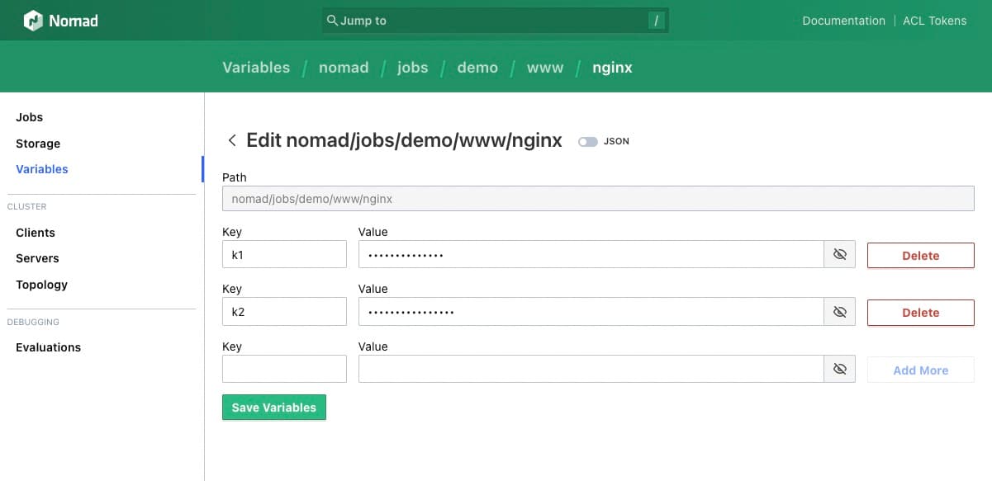The width and height of the screenshot is (992, 481).
Task: Toggle the JSON view switch
Action: (x=588, y=142)
